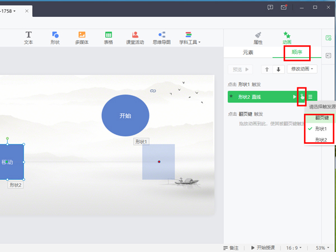
Task: Switch to the 属性 properties panel
Action: coord(258,38)
